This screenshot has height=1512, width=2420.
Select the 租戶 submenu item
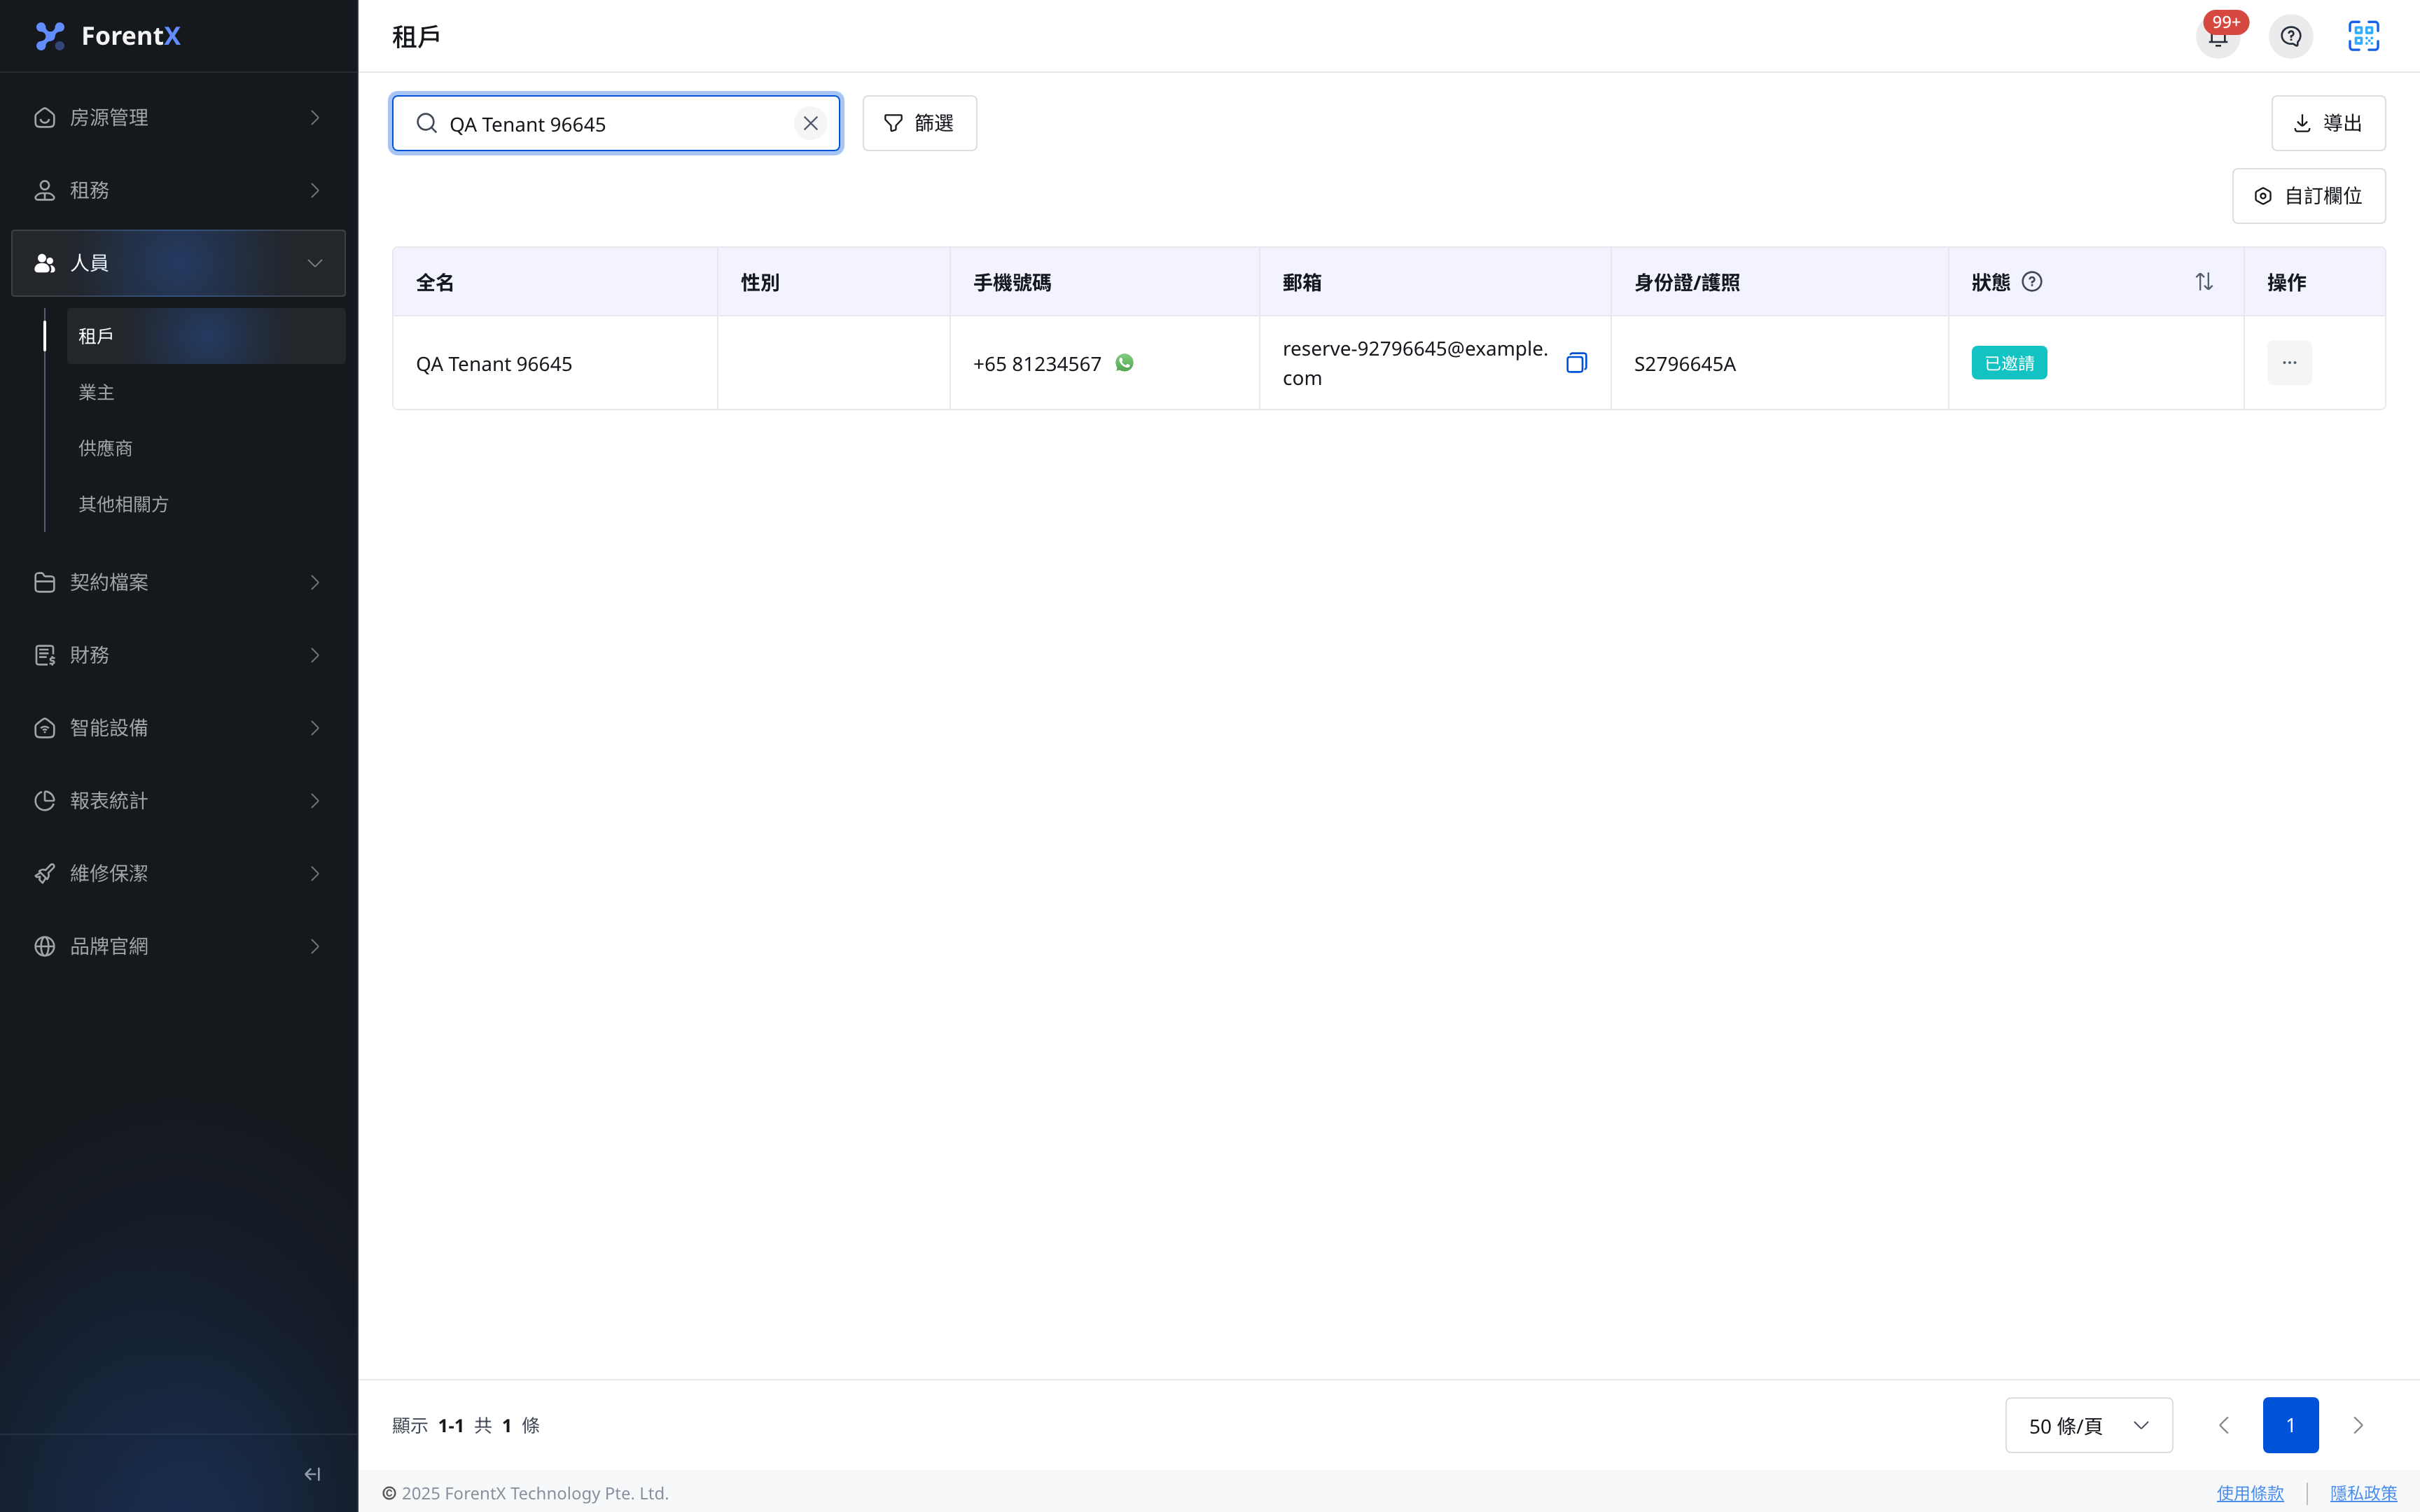coord(206,336)
